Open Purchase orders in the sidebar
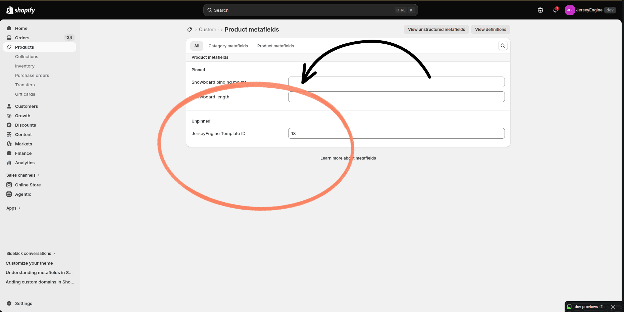Screen dimensions: 624x312 tap(32, 75)
